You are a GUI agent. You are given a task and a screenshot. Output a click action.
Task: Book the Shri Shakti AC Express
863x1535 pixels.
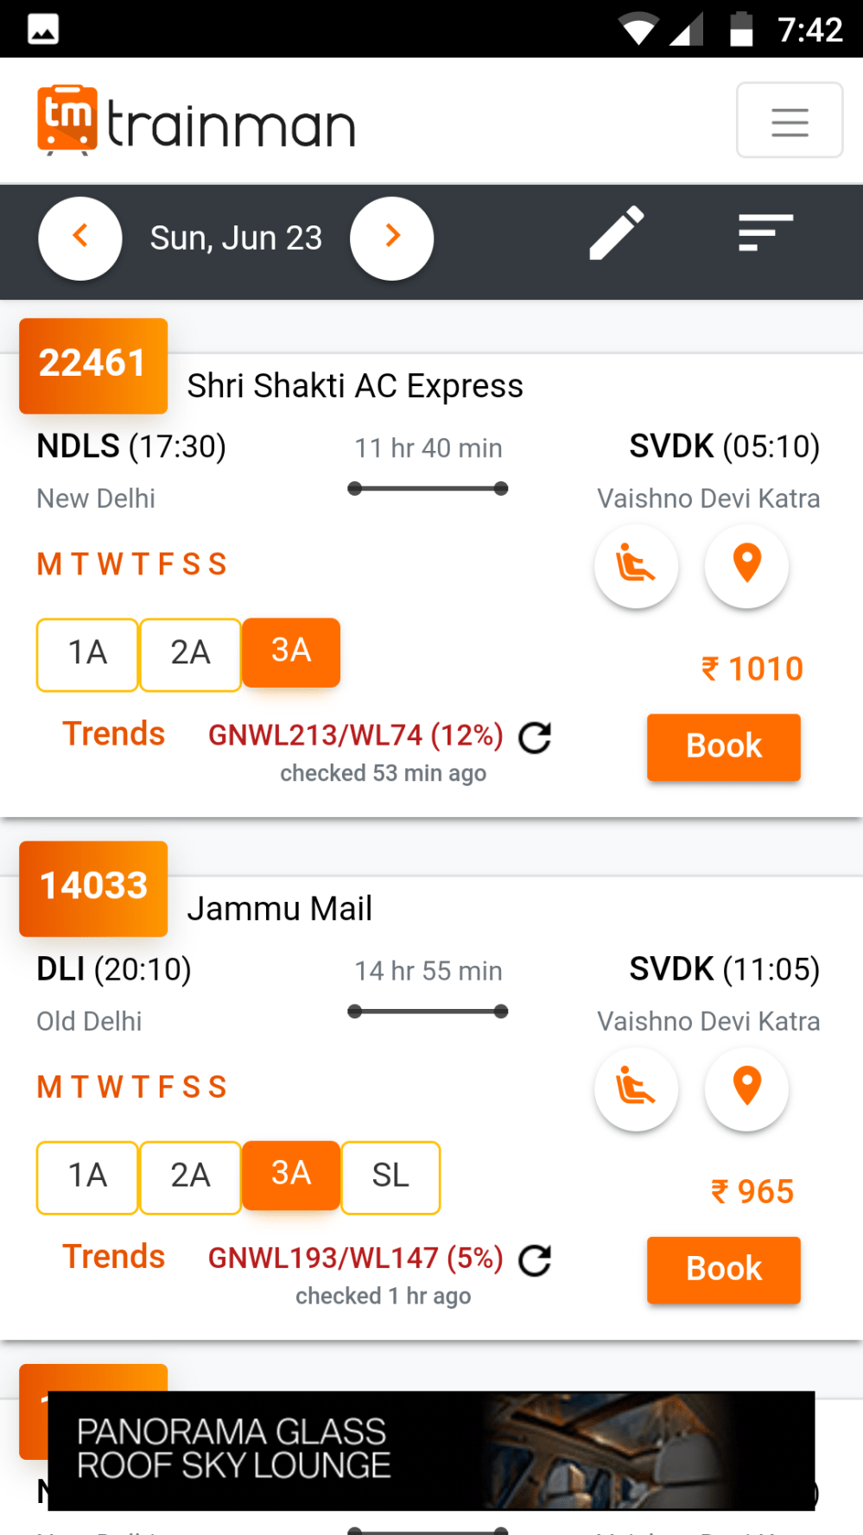[x=723, y=746]
